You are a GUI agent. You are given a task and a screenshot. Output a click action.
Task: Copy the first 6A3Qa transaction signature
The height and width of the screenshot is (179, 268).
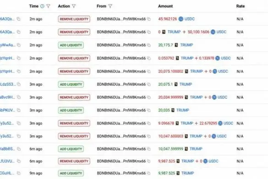(x=18, y=19)
